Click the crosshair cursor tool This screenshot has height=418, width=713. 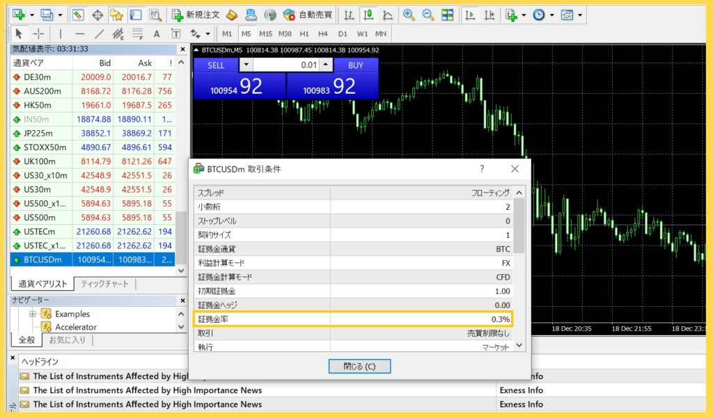point(38,33)
